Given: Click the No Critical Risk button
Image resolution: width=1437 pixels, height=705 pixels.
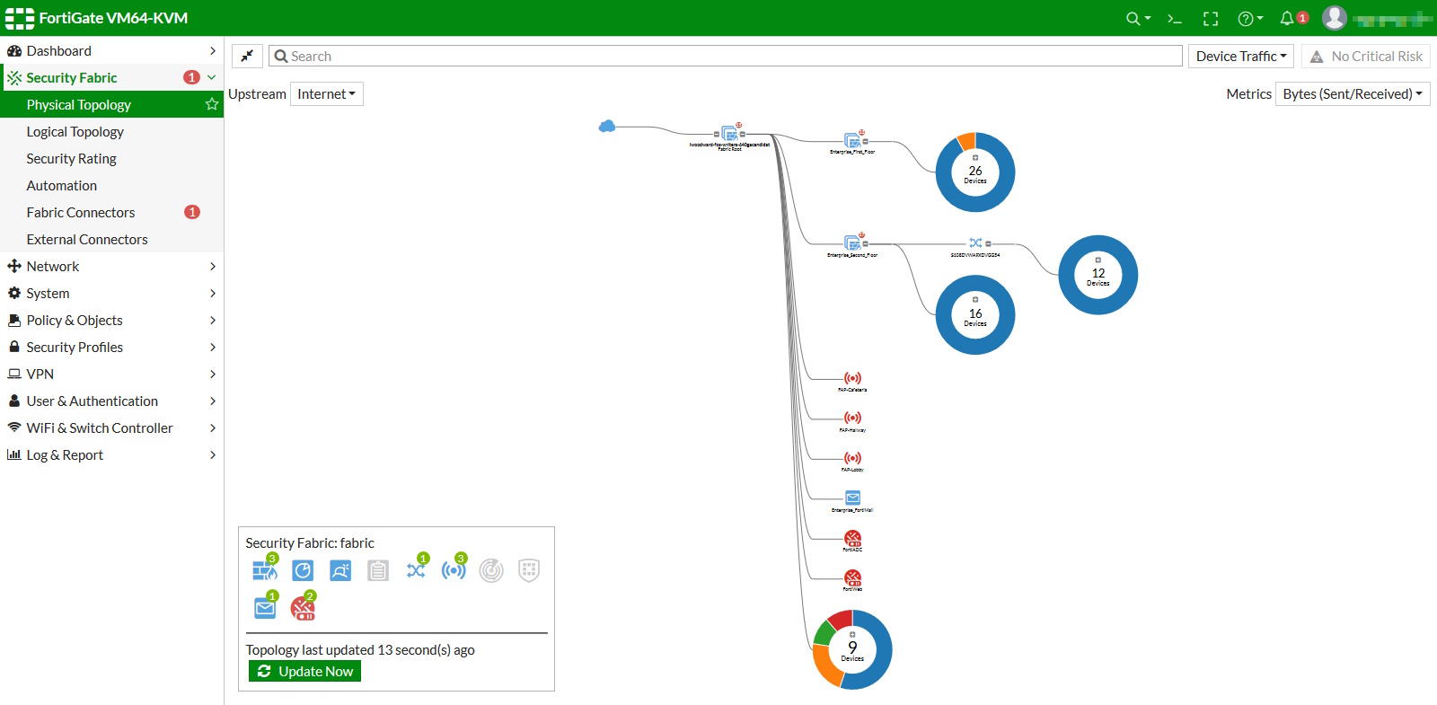Looking at the screenshot, I should pos(1366,56).
